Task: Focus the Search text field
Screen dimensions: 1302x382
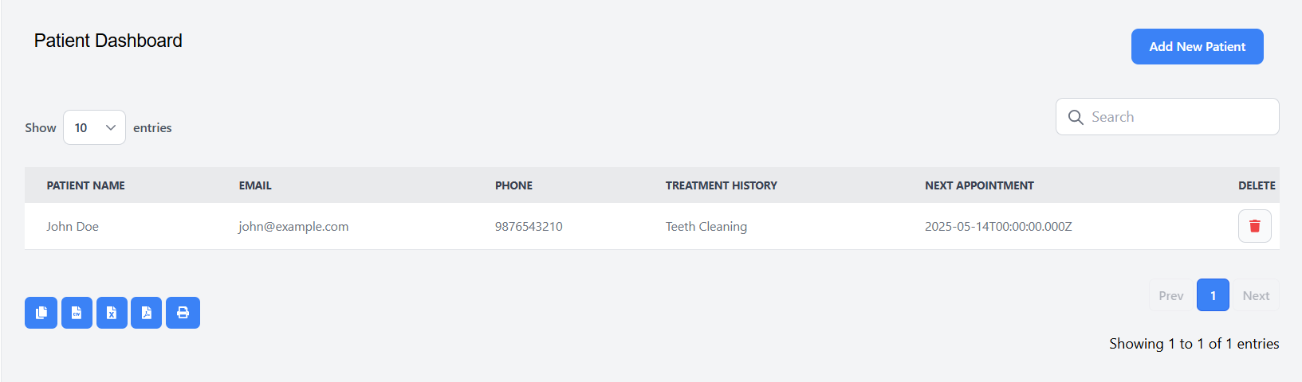Action: coord(1167,117)
